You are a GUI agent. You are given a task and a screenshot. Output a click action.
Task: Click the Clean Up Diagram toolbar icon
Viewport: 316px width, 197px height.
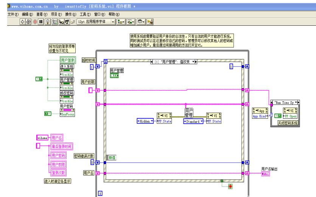(150, 22)
